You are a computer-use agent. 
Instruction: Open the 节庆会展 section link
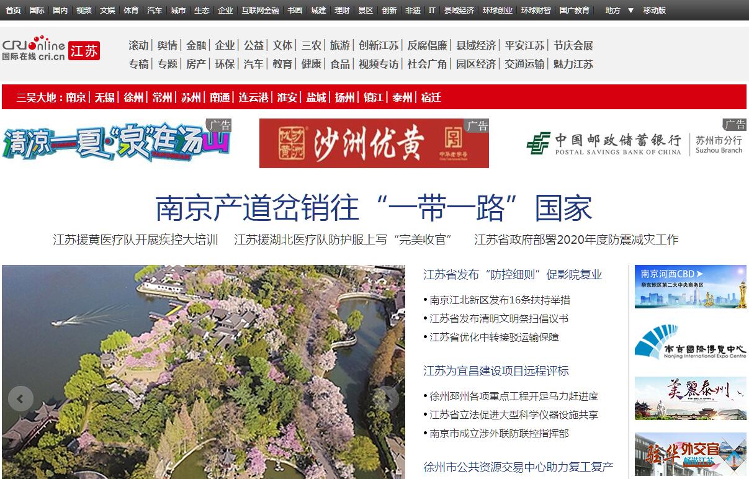[573, 45]
